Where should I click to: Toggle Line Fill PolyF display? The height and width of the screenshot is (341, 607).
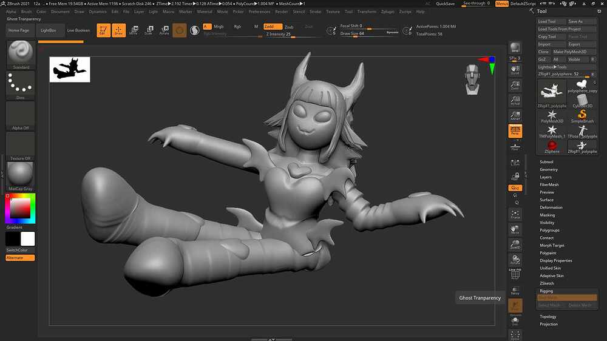515,274
